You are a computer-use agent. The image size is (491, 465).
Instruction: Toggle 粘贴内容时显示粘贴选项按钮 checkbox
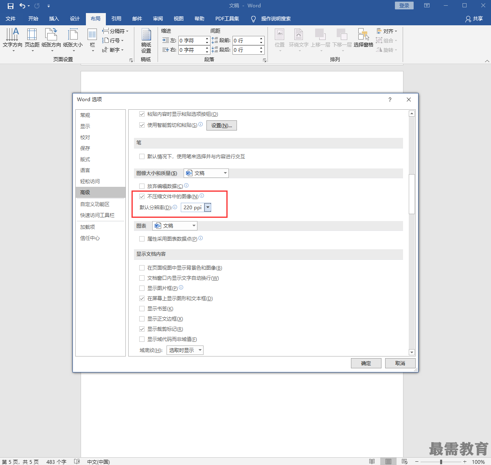[142, 114]
